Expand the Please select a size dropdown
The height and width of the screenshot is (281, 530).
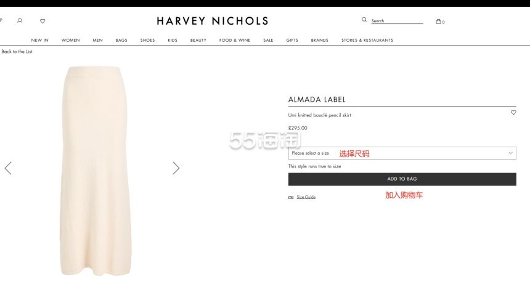coord(402,153)
